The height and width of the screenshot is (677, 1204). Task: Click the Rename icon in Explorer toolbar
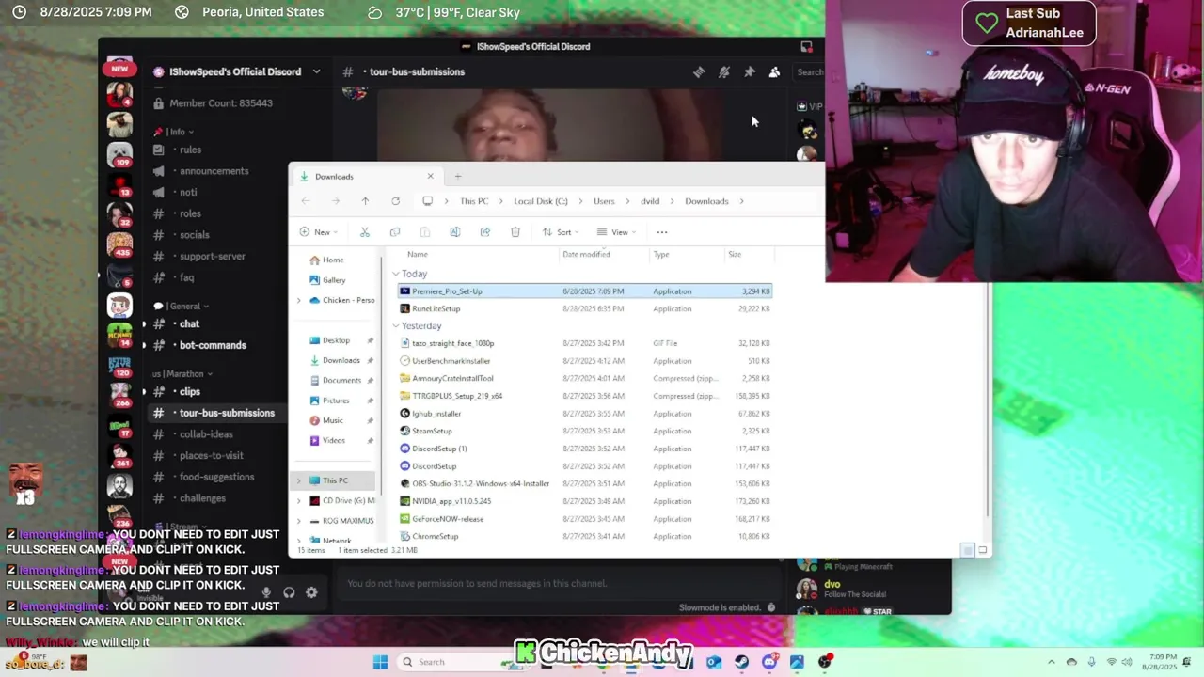point(455,232)
